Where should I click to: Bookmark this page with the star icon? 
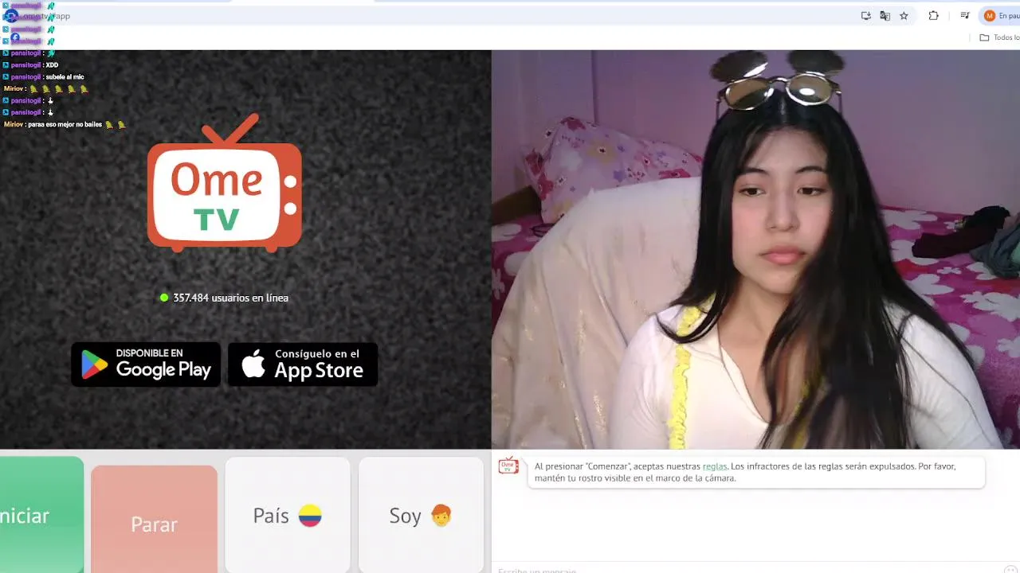[x=904, y=16]
